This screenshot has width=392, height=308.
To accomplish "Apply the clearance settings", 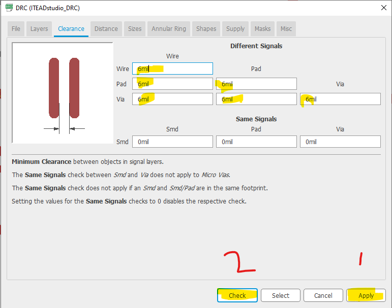I will click(x=366, y=295).
